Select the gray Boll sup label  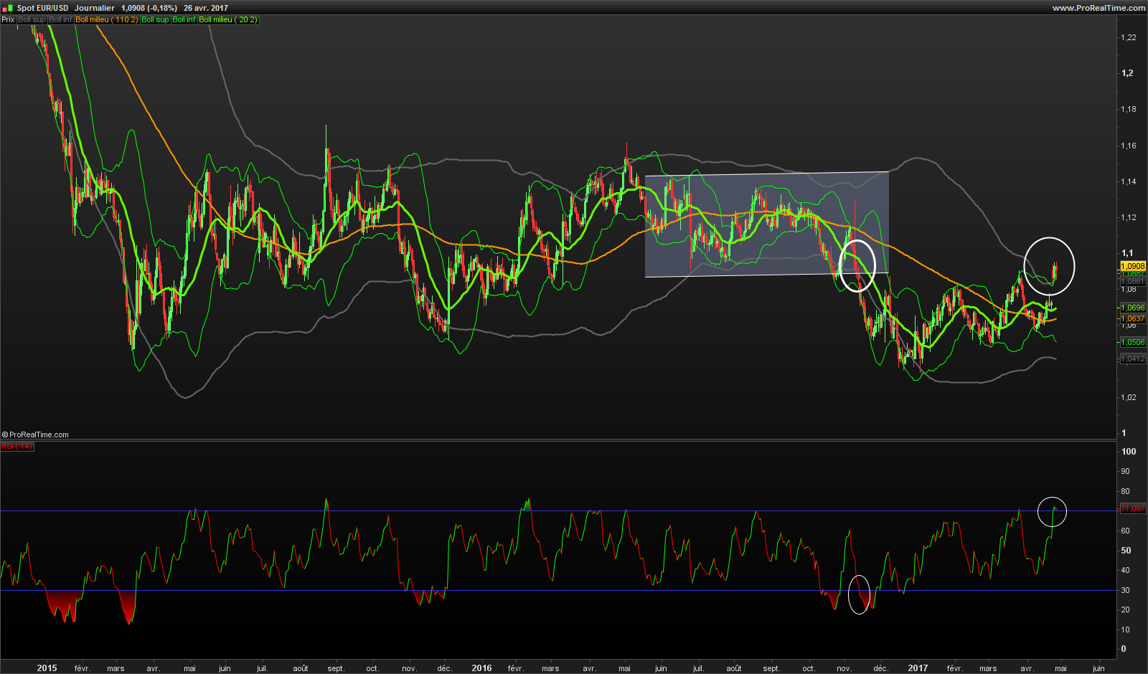click(x=32, y=19)
